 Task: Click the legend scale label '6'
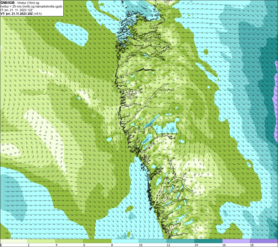click(x=84, y=245)
